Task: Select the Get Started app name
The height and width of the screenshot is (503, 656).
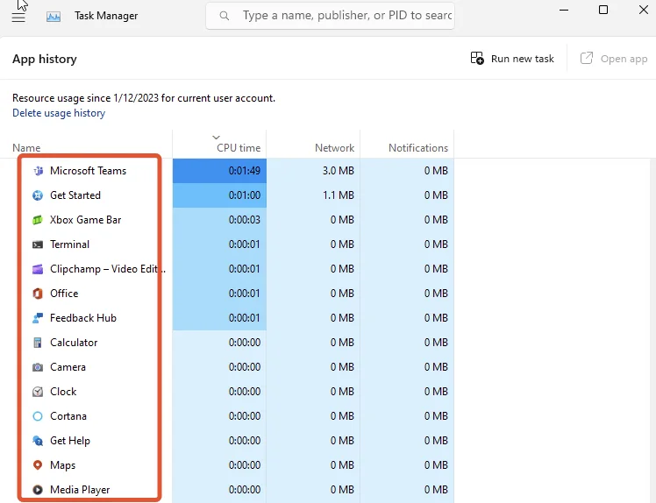Action: coord(75,195)
